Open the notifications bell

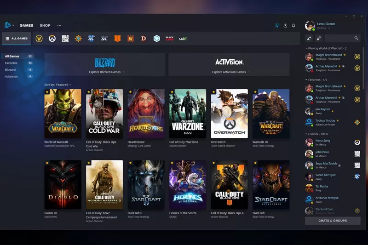293,25
